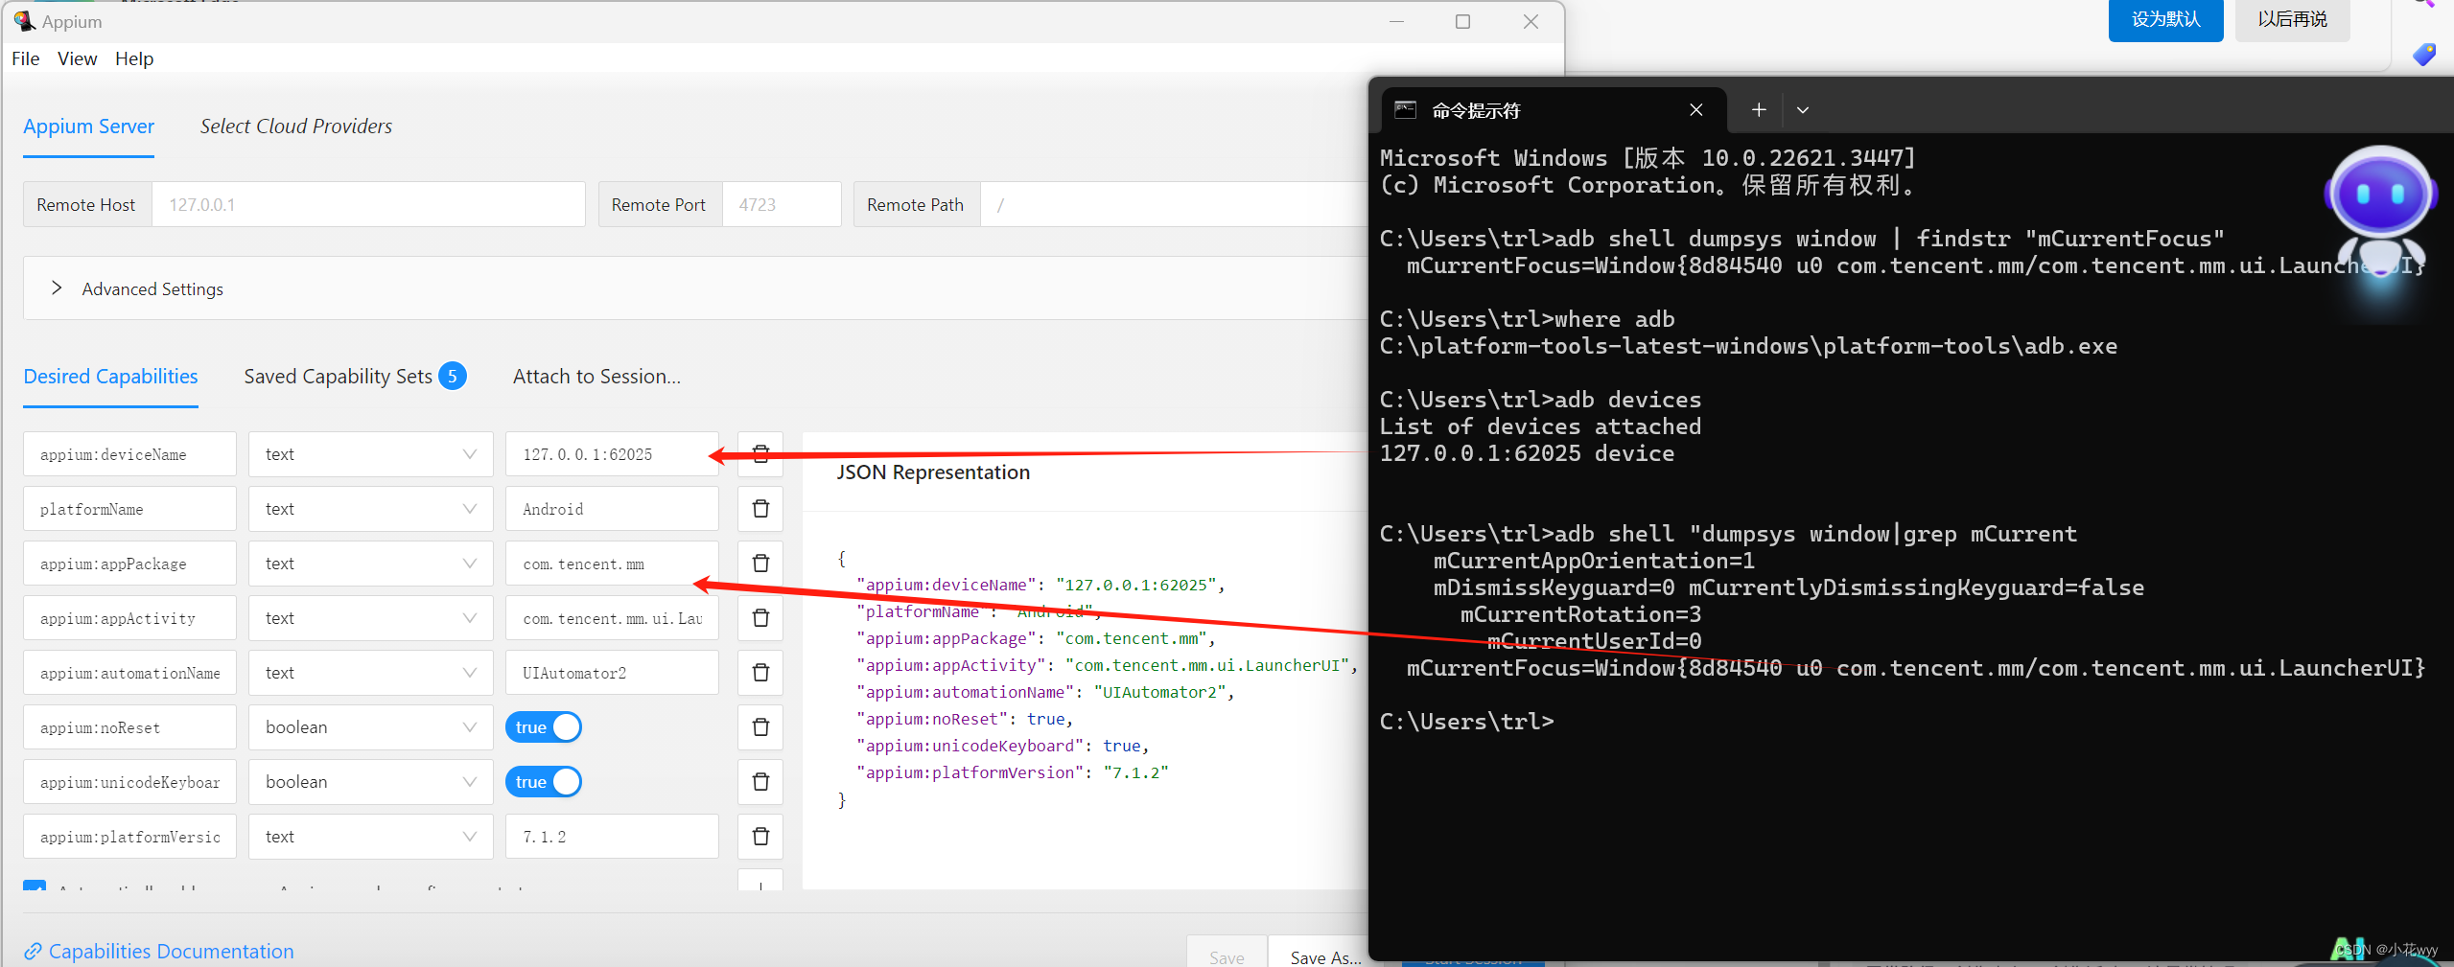Viewport: 2454px width, 967px height.
Task: Click the 设为默认 blue button
Action: pyautogui.click(x=2165, y=20)
